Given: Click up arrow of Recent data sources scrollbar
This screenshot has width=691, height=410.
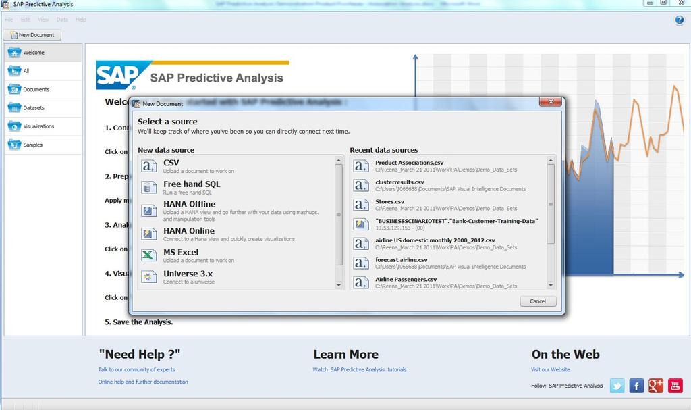Looking at the screenshot, I should point(551,160).
